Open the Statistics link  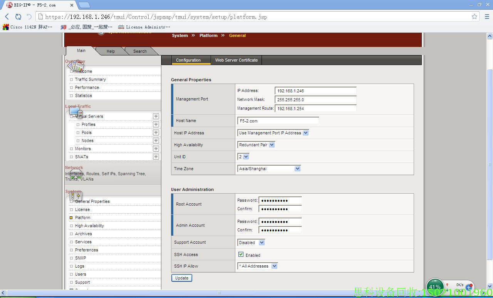84,95
